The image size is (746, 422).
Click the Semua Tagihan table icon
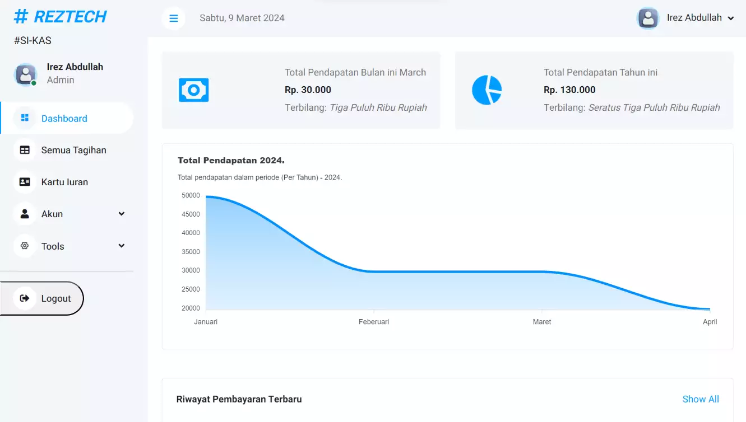click(x=25, y=150)
